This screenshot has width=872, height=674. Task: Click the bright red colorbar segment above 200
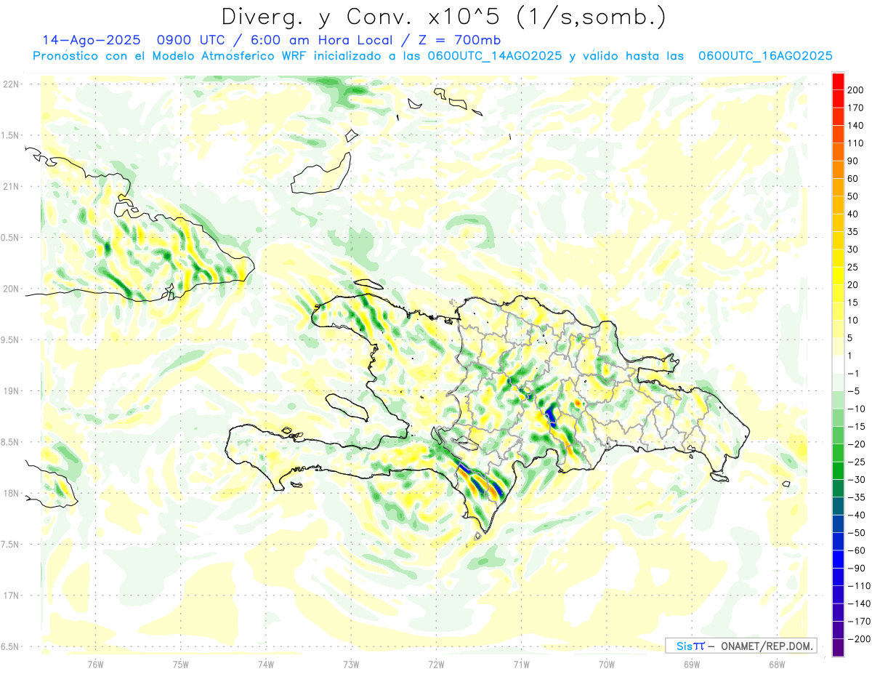tap(838, 81)
